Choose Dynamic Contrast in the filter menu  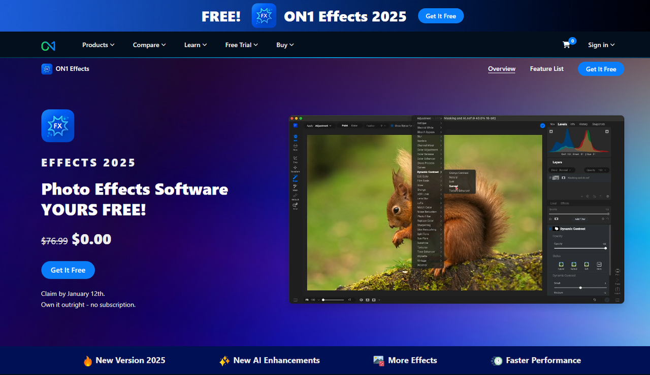[428, 172]
